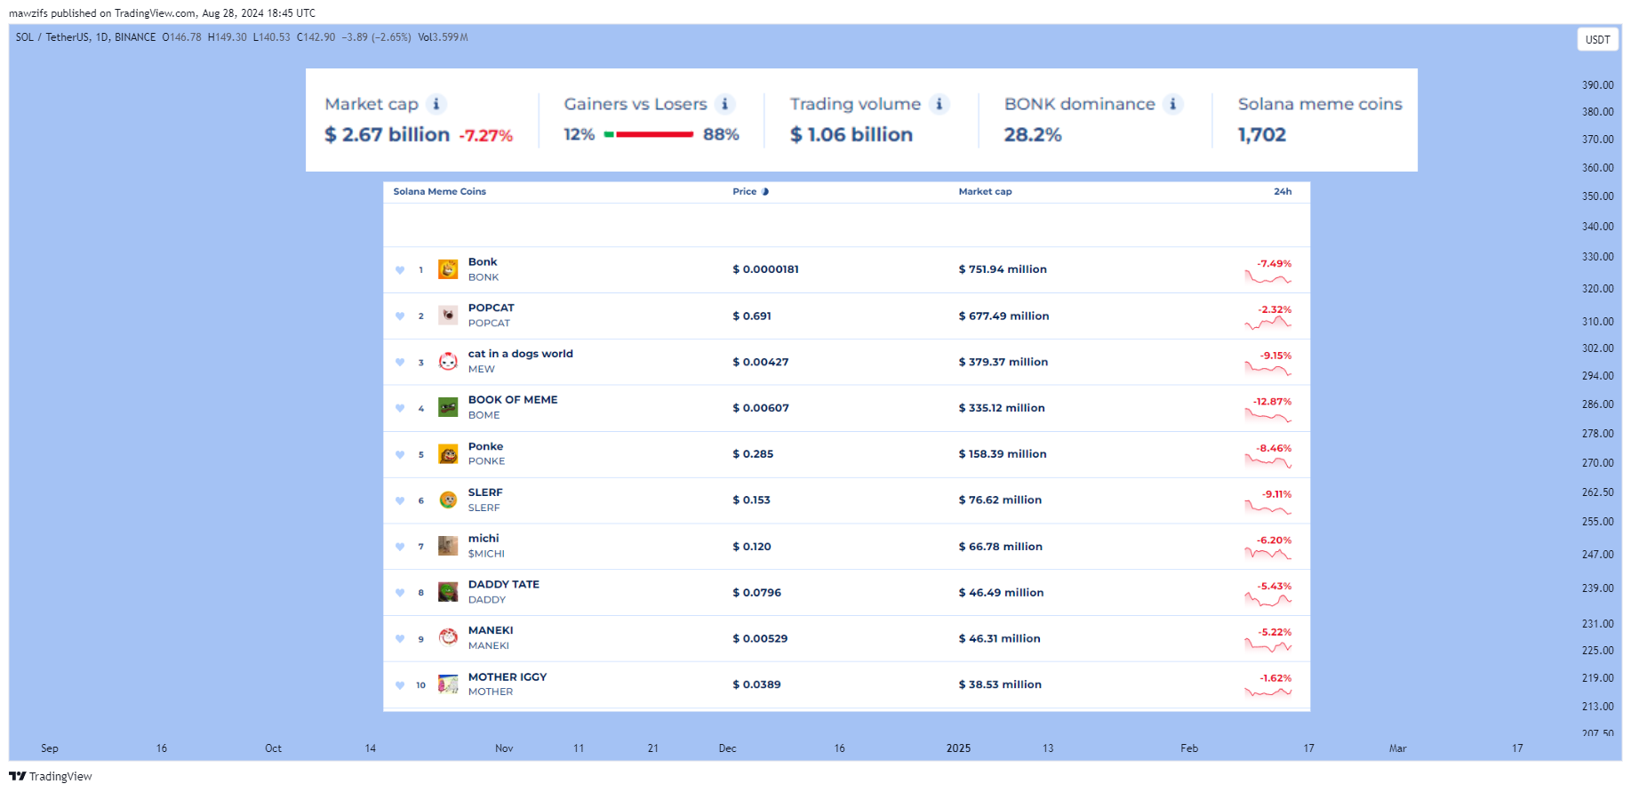Favorite MOTHER IGGY with the heart icon
Image resolution: width=1631 pixels, height=792 pixels.
[x=400, y=685]
